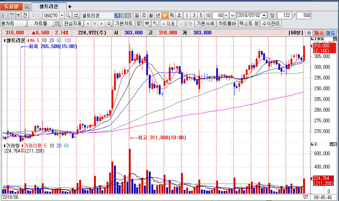Select the 주 (weekly) period toggle
The width and height of the screenshot is (339, 201).
[x=144, y=16]
